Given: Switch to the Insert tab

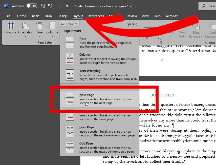Looking at the screenshot, I should 35,16.
